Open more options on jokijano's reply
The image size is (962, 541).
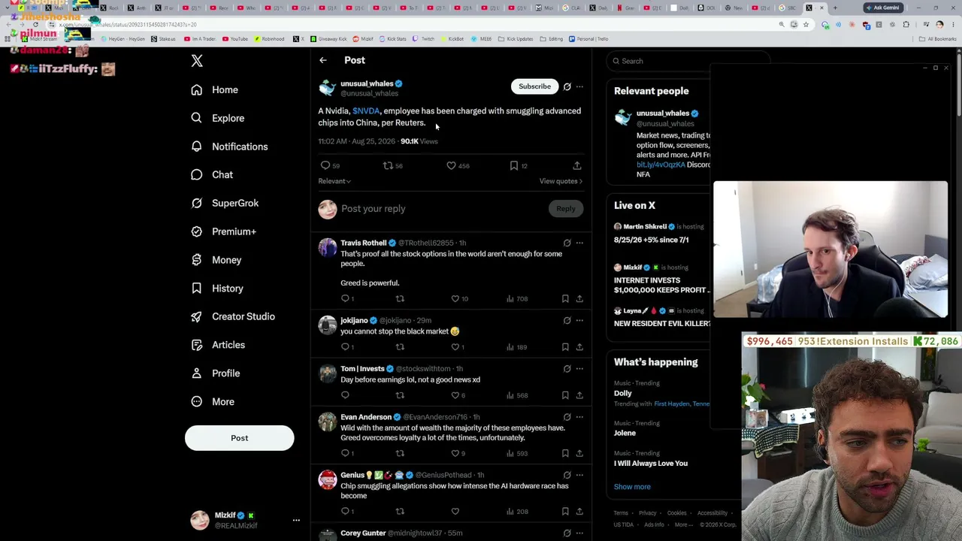[x=579, y=321]
